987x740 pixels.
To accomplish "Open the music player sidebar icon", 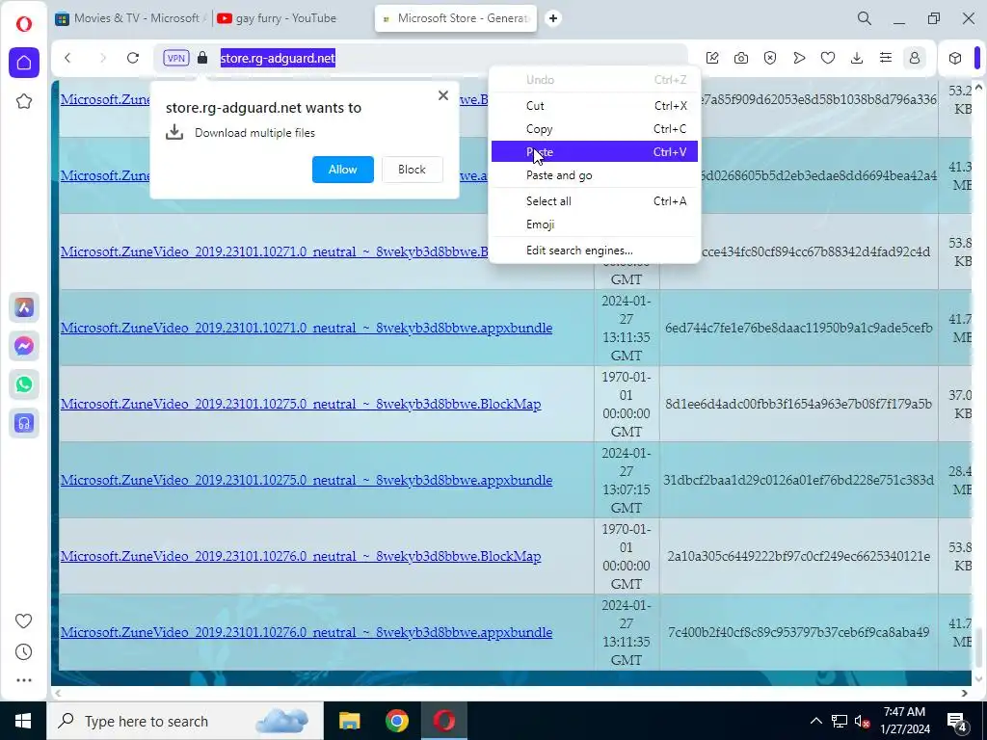I will point(24,423).
